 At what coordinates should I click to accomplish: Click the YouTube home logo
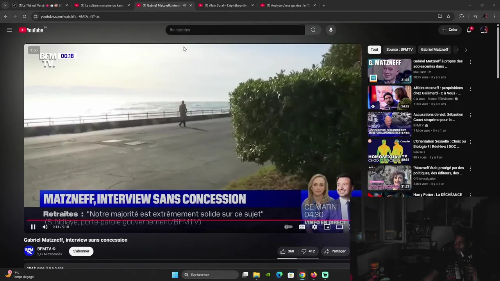click(x=31, y=30)
